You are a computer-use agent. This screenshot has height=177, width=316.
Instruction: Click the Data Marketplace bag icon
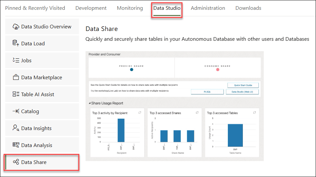[16, 77]
